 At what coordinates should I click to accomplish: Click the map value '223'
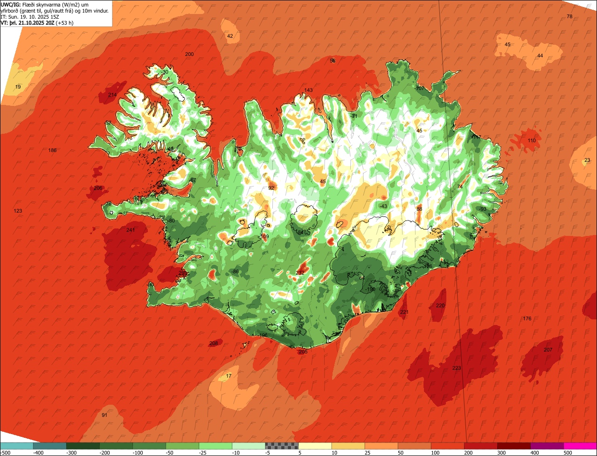click(457, 368)
